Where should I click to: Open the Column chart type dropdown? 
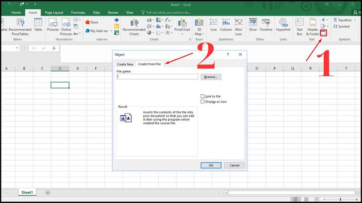(150, 20)
